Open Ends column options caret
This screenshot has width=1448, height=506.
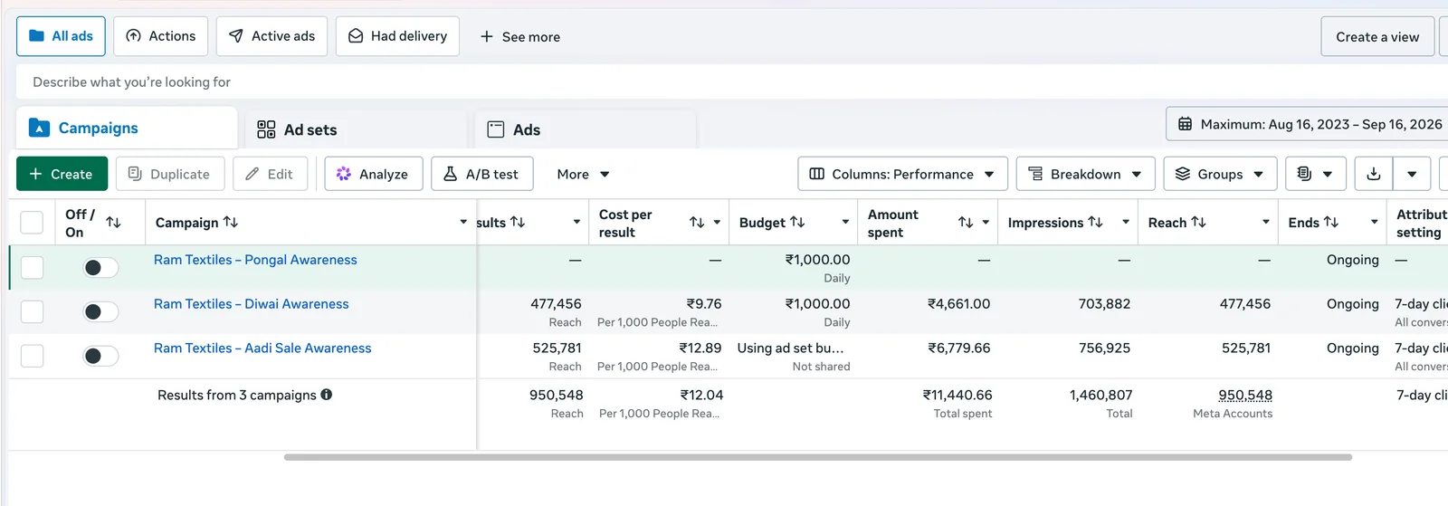[1375, 222]
